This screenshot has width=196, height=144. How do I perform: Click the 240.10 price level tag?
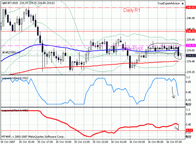pyautogui.click(x=190, y=31)
